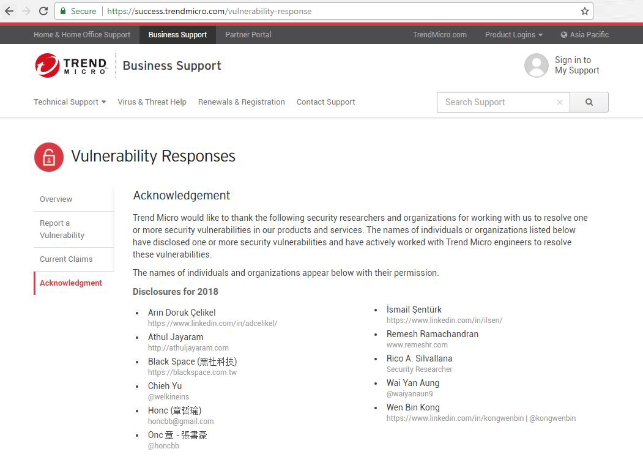Clear search with the X icon

[x=560, y=102]
